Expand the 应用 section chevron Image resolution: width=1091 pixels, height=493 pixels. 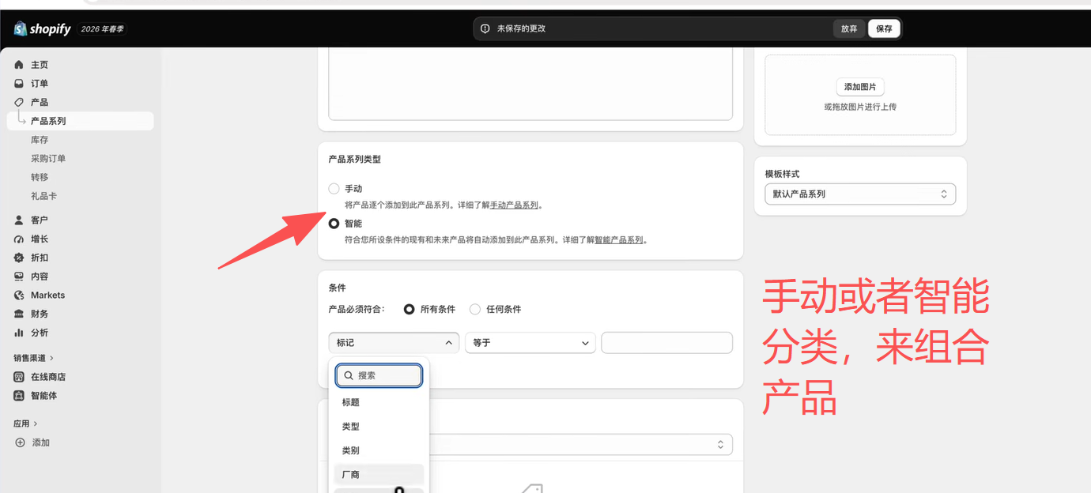pos(35,424)
